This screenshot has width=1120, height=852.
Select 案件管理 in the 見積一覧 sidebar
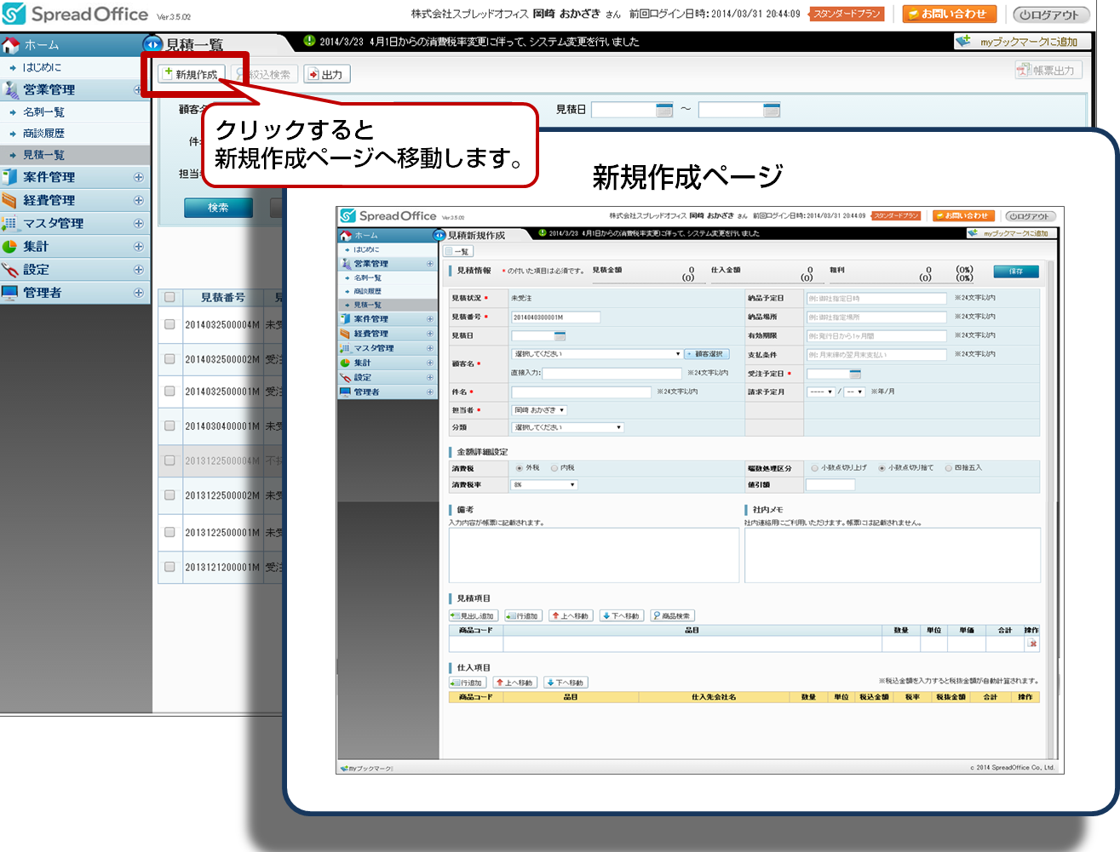[x=49, y=177]
